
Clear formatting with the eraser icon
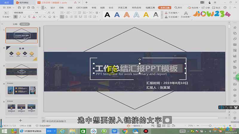coord(50,17)
